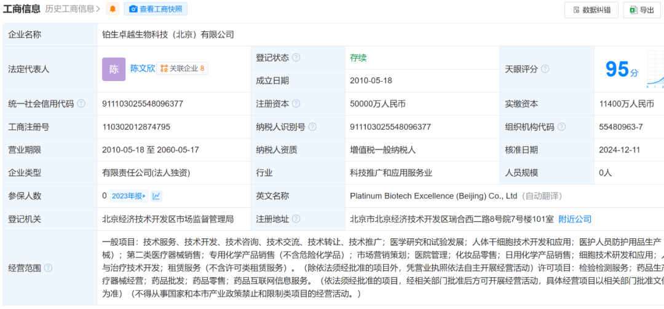Select business term 2010-05-18 至 2060-05-17

[x=151, y=150]
